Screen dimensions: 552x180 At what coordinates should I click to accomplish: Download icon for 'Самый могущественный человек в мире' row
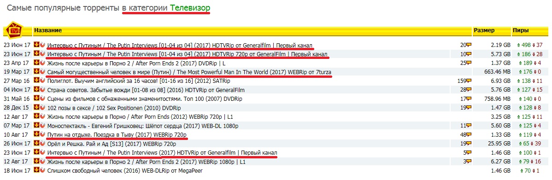click(x=36, y=72)
